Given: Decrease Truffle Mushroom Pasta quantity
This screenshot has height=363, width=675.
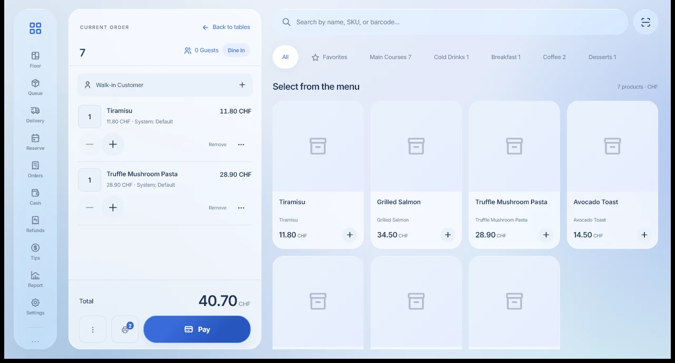Looking at the screenshot, I should [x=90, y=208].
